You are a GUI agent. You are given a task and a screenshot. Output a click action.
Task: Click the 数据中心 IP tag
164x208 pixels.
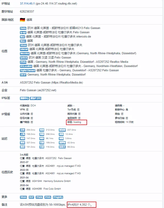click(x=24, y=98)
